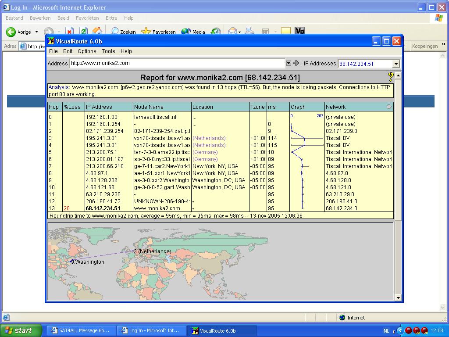The width and height of the screenshot is (449, 337).
Task: Click the Node Name column header
Action: [162, 107]
